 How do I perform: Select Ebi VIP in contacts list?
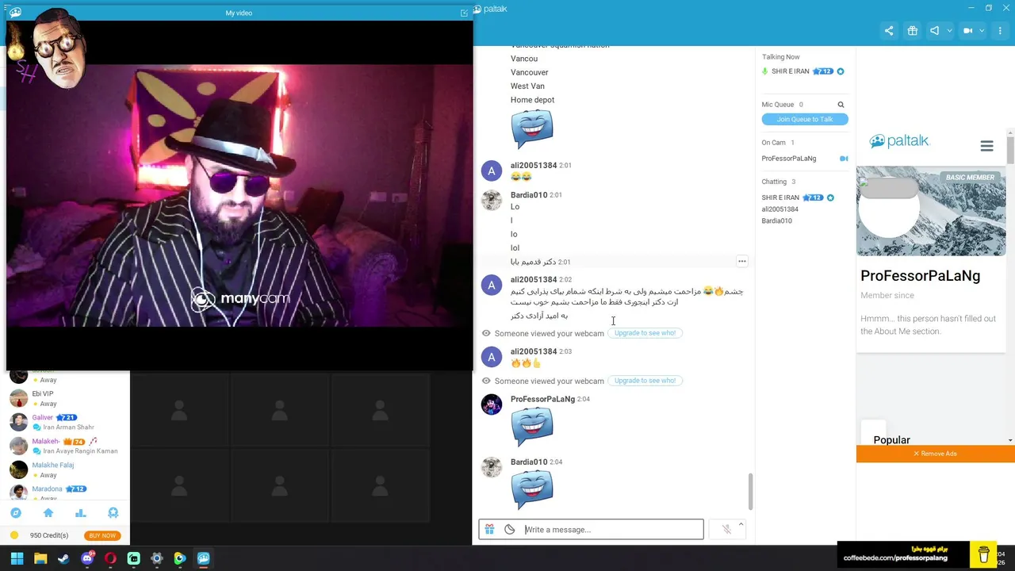tap(43, 393)
